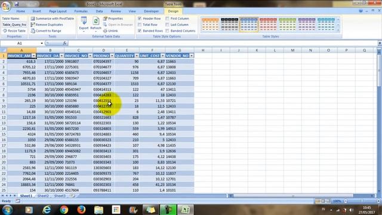The image size is (382, 215).
Task: Click the Windows Start orb
Action: (x=8, y=210)
